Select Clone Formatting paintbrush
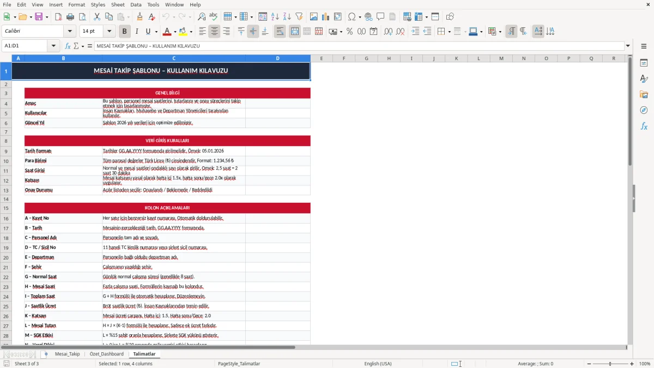The width and height of the screenshot is (654, 368). (x=140, y=17)
